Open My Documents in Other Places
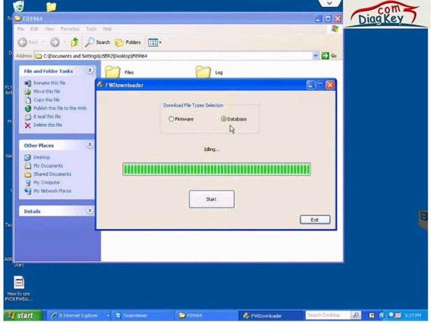 pyautogui.click(x=48, y=166)
